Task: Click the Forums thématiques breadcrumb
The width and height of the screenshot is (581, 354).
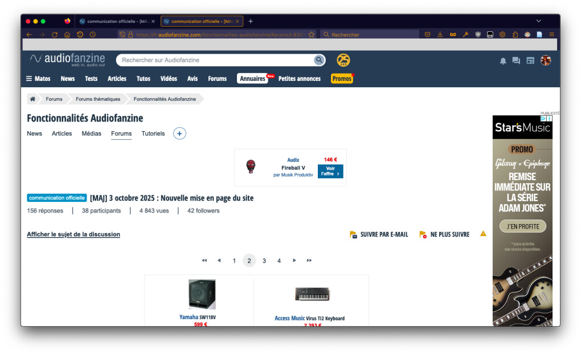Action: pos(98,99)
